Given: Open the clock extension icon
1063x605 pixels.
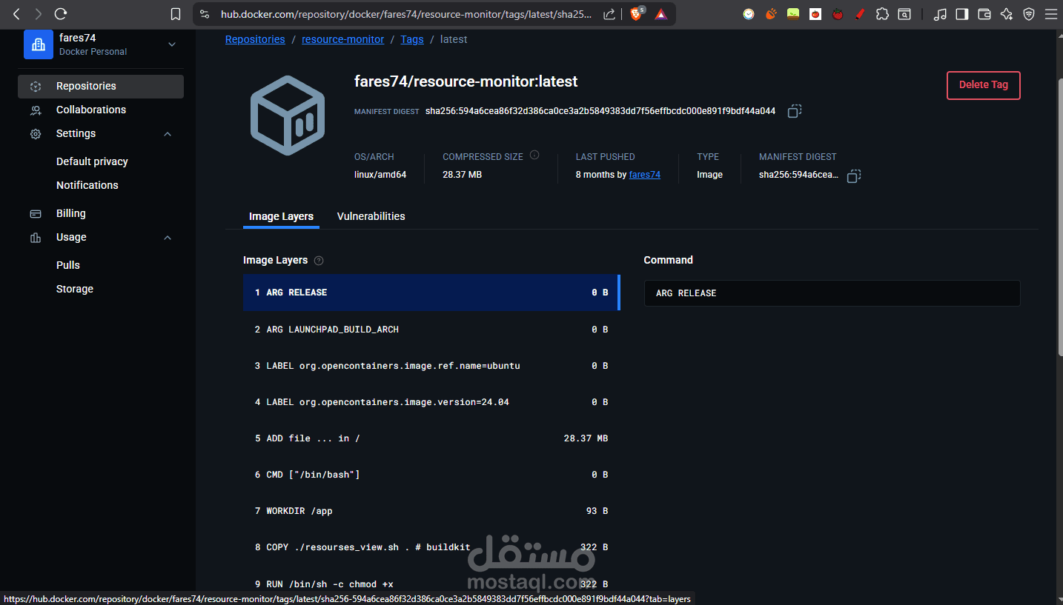Looking at the screenshot, I should click(x=749, y=14).
